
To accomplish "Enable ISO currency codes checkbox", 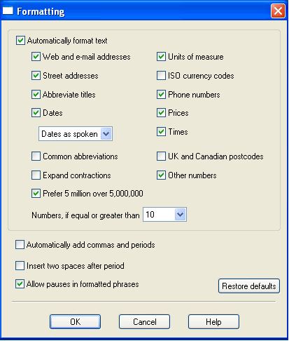I will pyautogui.click(x=161, y=76).
